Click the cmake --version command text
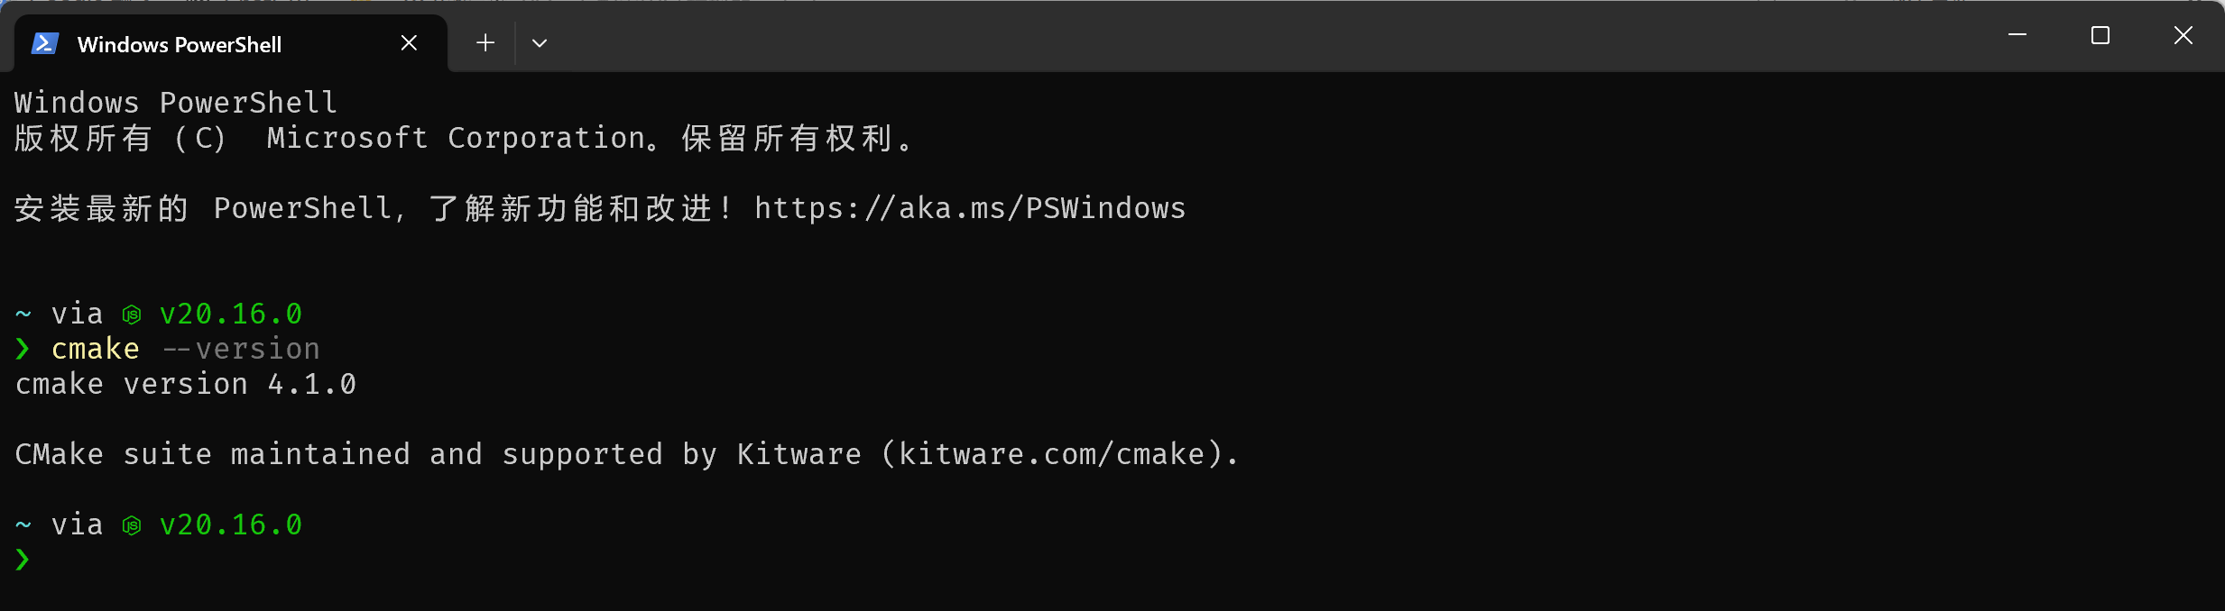The image size is (2225, 611). tap(185, 349)
